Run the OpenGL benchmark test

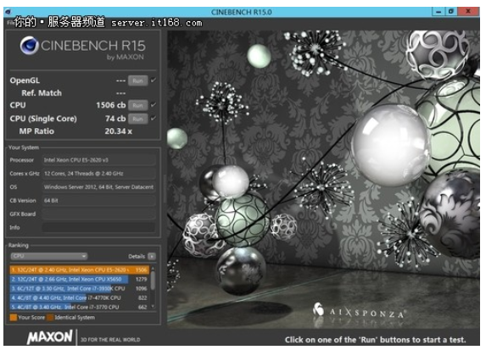coord(137,81)
